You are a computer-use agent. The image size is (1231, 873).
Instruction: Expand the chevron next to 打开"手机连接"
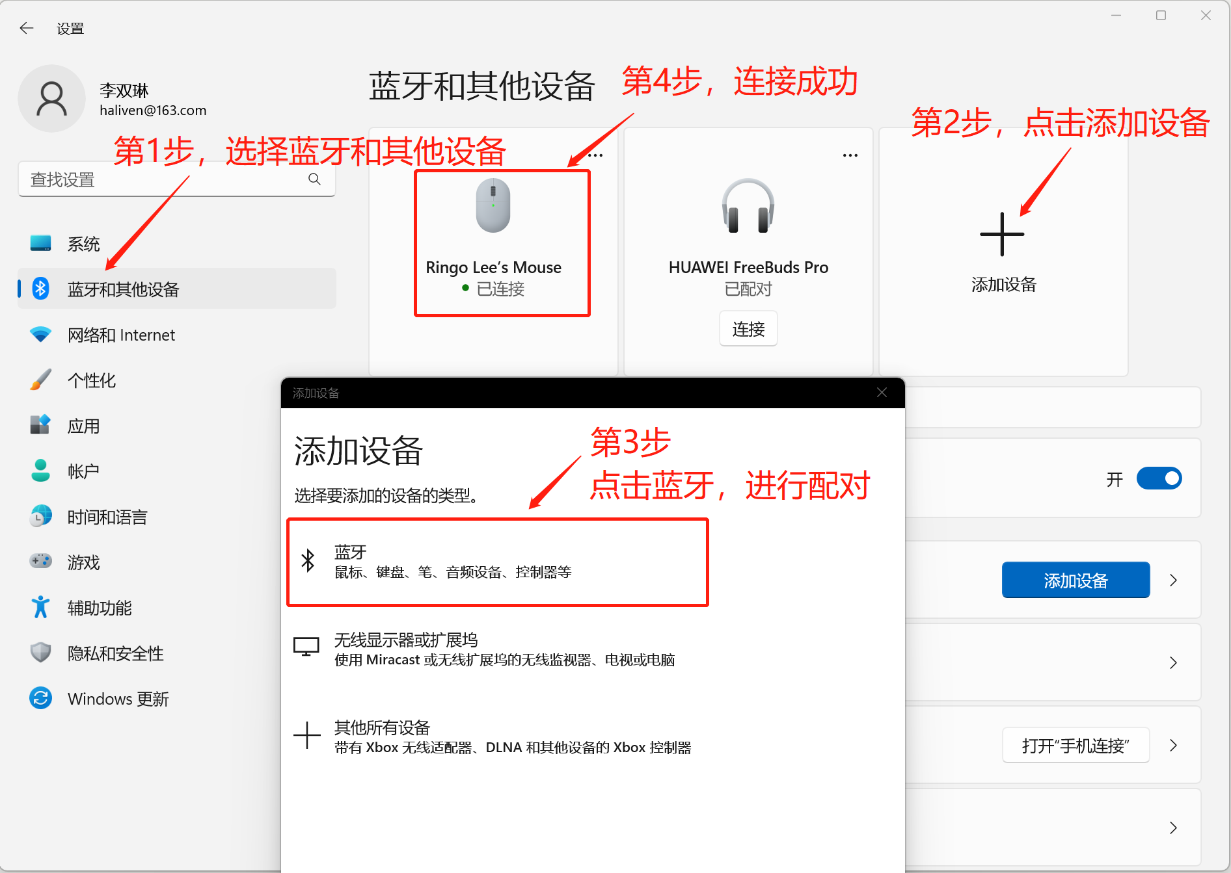1173,746
